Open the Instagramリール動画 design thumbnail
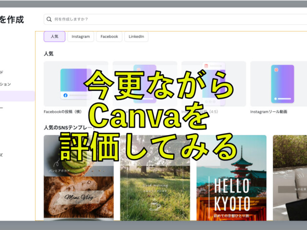Viewport: 307px width, 230px height. coord(279,84)
